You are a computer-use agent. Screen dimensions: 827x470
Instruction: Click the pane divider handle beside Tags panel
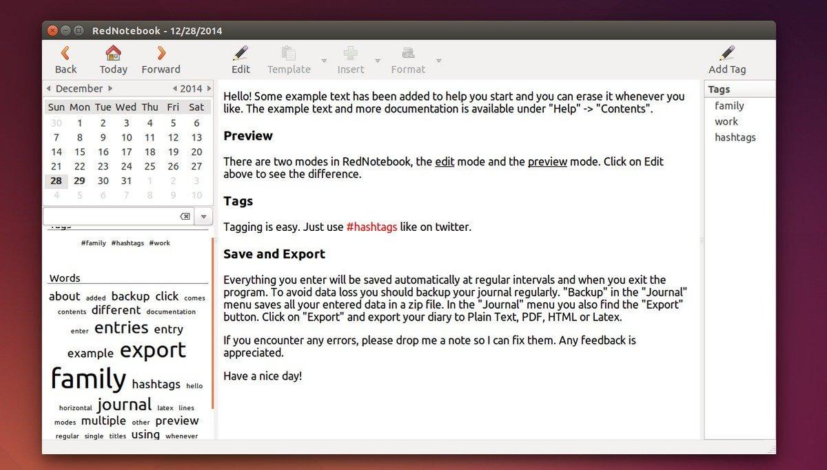click(x=702, y=241)
